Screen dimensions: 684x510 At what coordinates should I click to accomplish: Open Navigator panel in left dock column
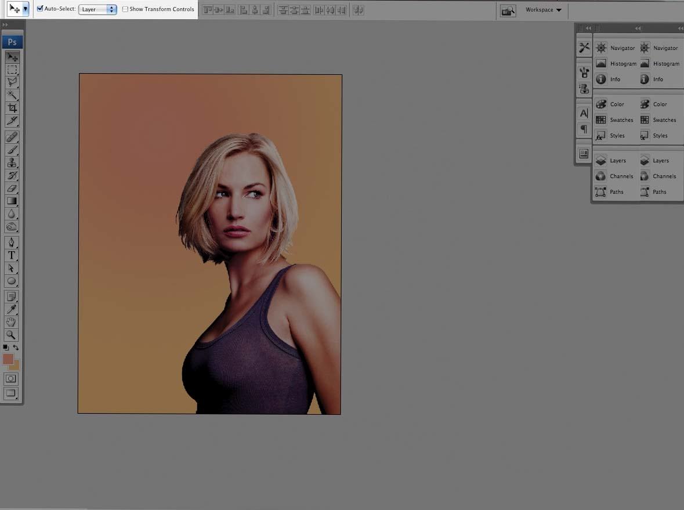[x=616, y=48]
